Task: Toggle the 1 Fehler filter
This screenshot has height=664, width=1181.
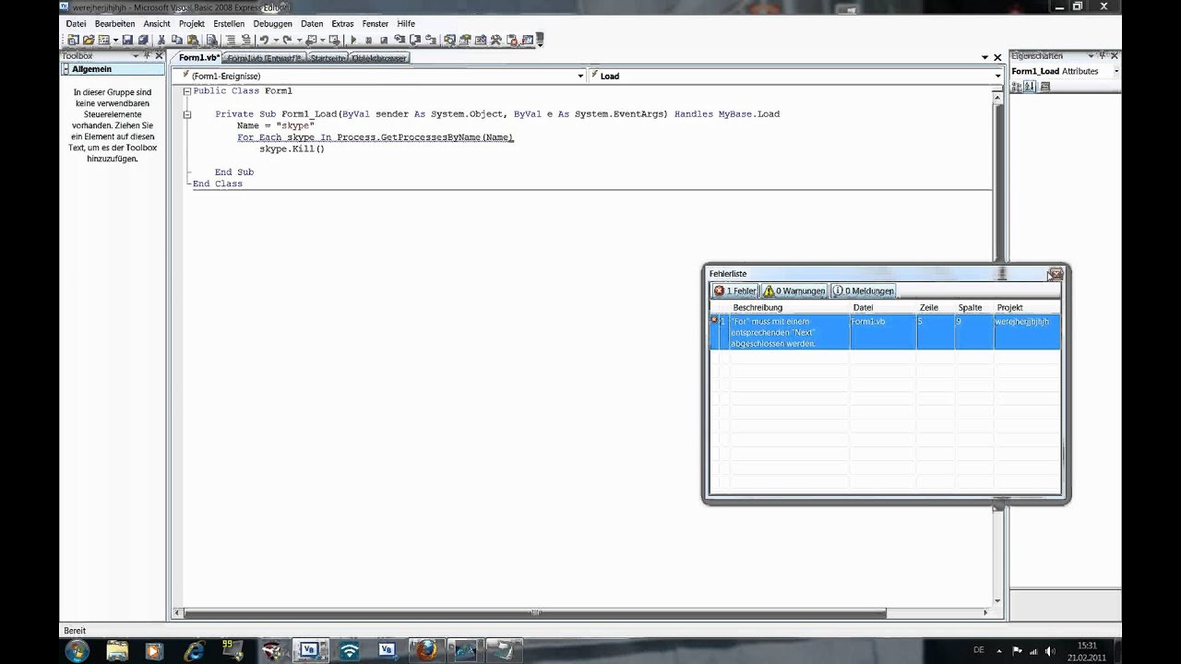Action: point(734,290)
